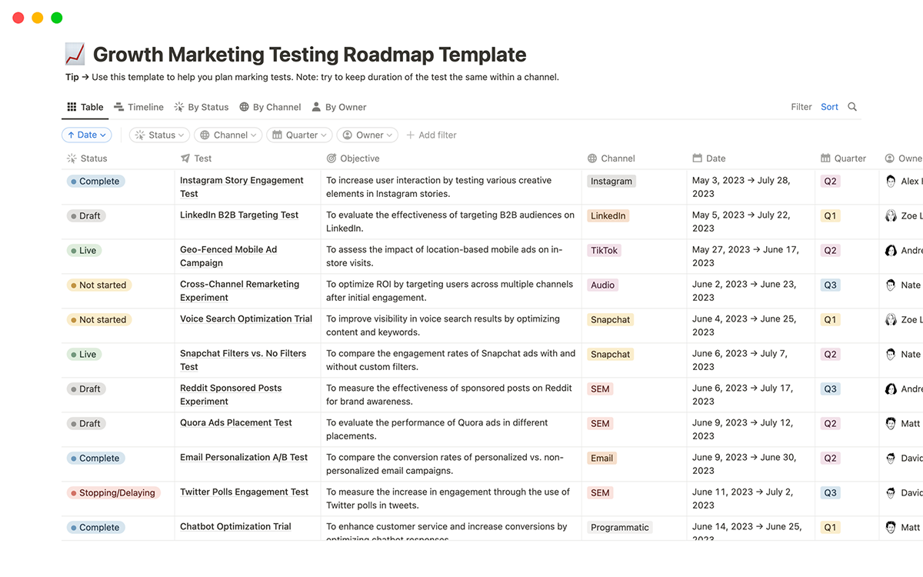The height and width of the screenshot is (577, 923).
Task: Open the Owner filter dropdown
Action: 367,134
